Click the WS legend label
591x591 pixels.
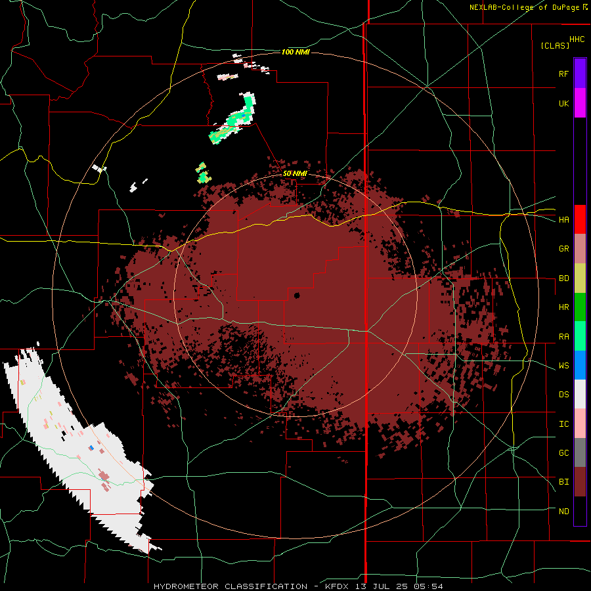click(x=563, y=366)
